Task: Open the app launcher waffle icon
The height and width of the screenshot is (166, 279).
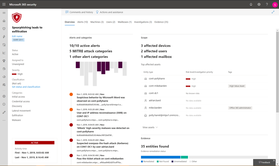Action: (4, 4)
